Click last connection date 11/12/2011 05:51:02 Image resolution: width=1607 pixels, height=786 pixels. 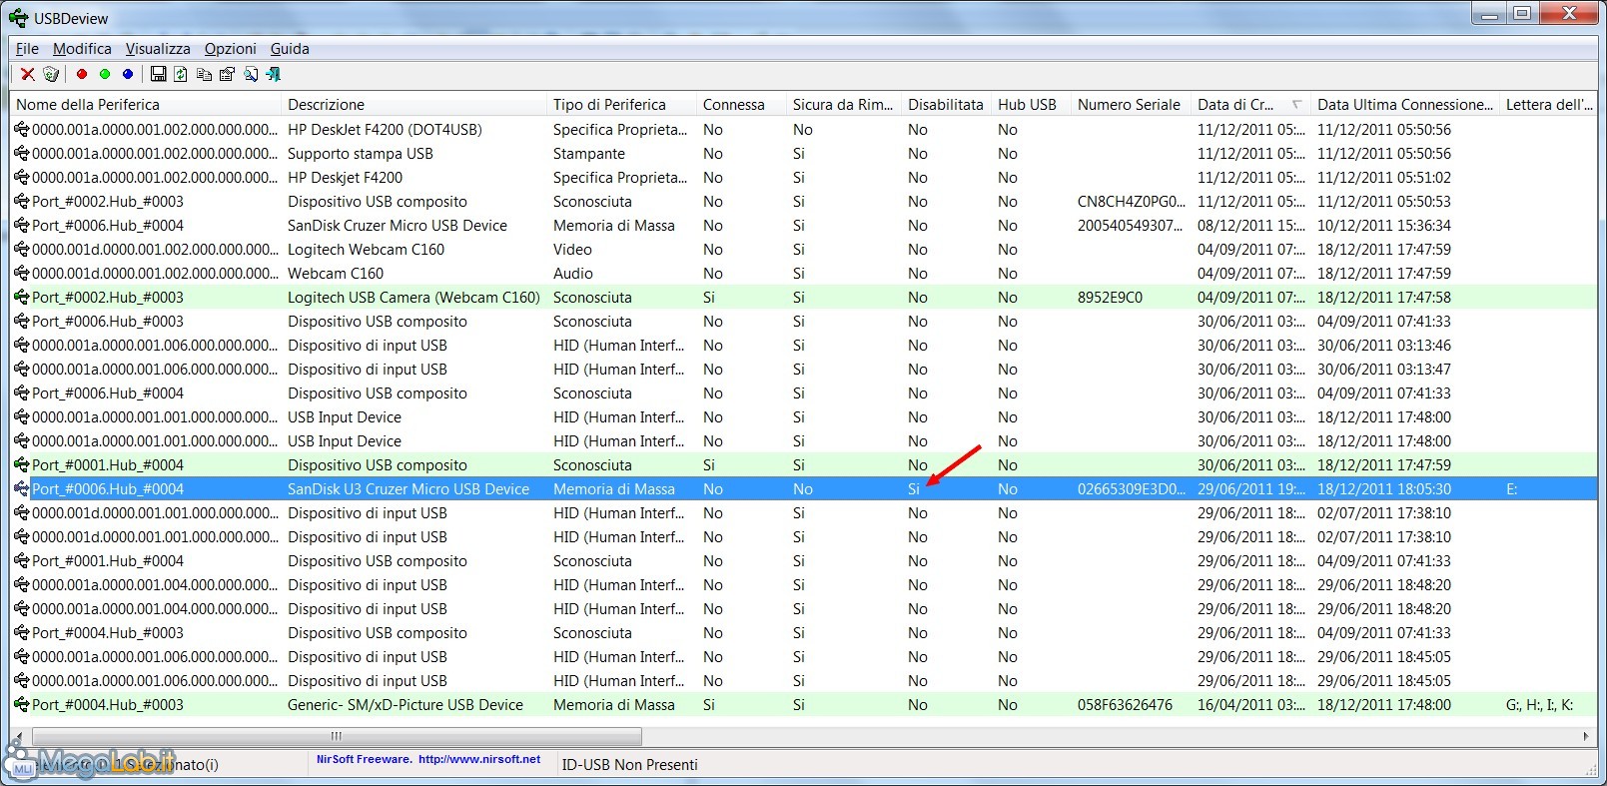pyautogui.click(x=1383, y=177)
